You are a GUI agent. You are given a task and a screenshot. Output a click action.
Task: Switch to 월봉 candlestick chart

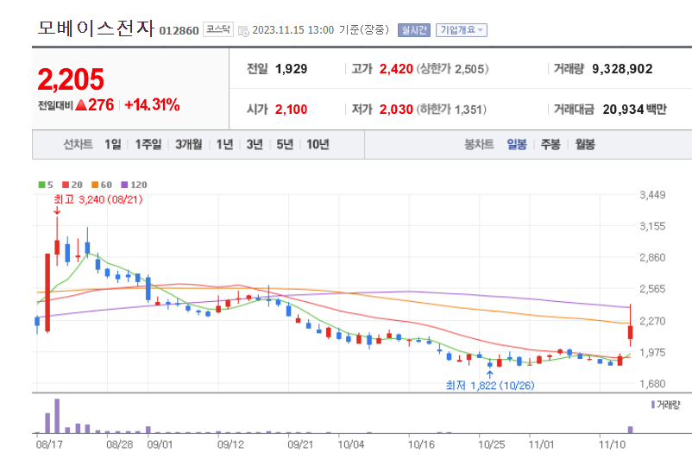tap(585, 144)
